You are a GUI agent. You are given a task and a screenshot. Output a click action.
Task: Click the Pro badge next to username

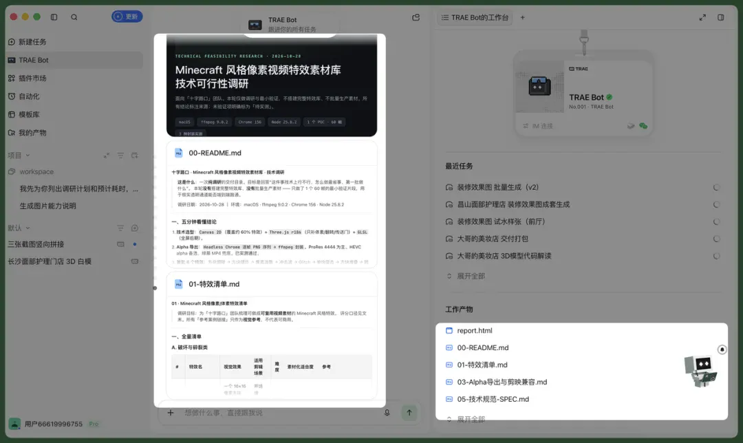pyautogui.click(x=94, y=424)
